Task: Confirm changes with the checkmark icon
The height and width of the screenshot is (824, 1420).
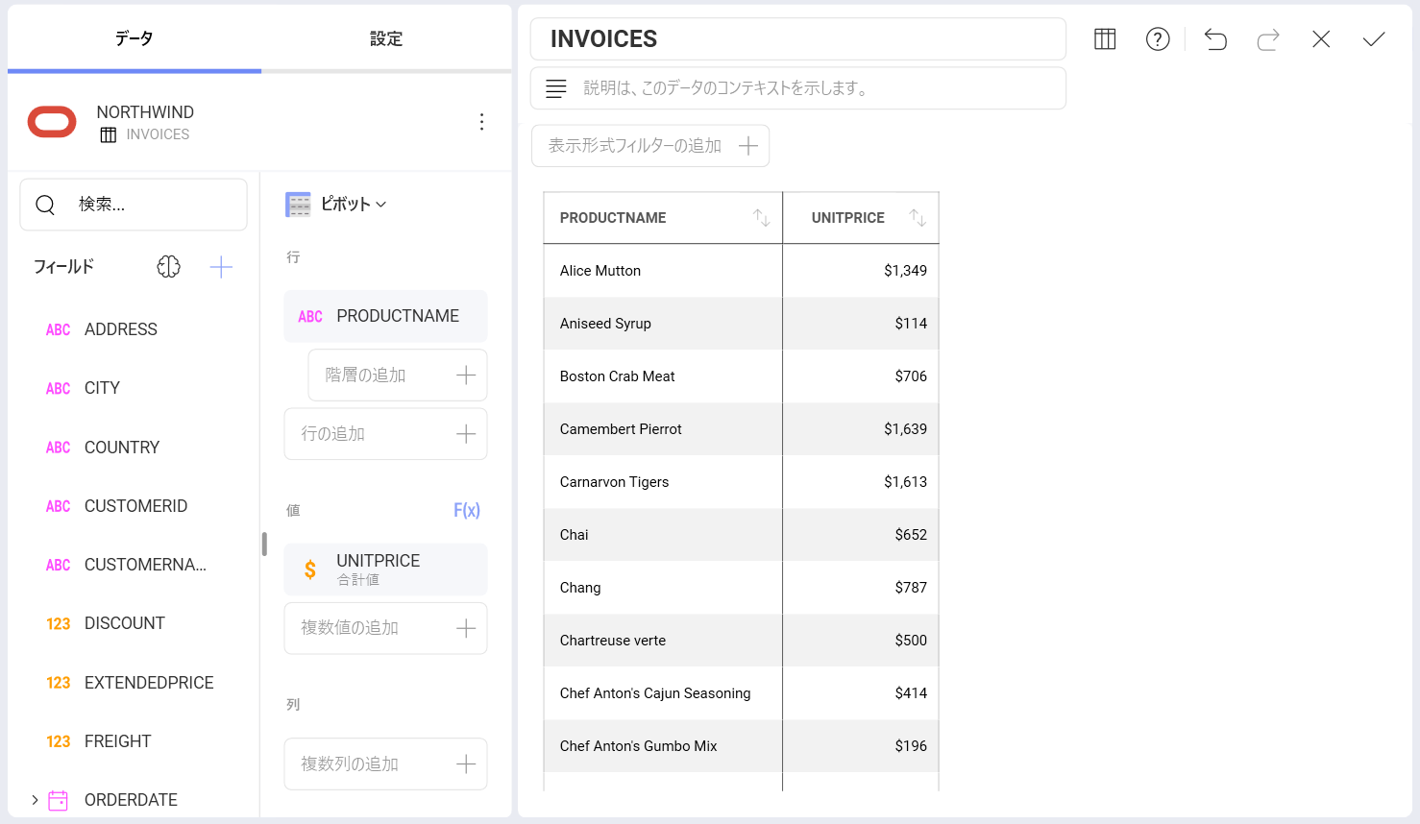Action: point(1374,38)
